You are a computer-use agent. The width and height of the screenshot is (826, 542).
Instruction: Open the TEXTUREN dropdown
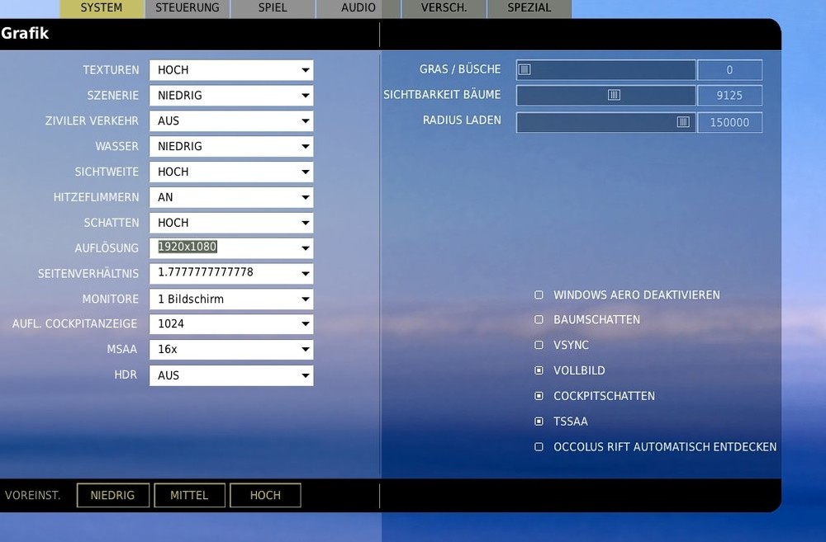(x=231, y=70)
